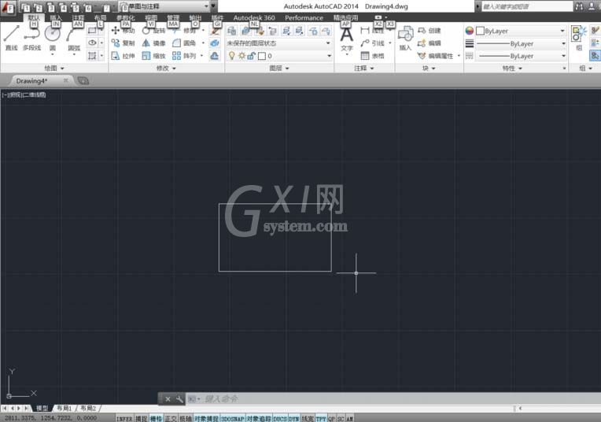Click the 圆角 (Fillet) tool
601x422 pixels.
pyautogui.click(x=184, y=43)
